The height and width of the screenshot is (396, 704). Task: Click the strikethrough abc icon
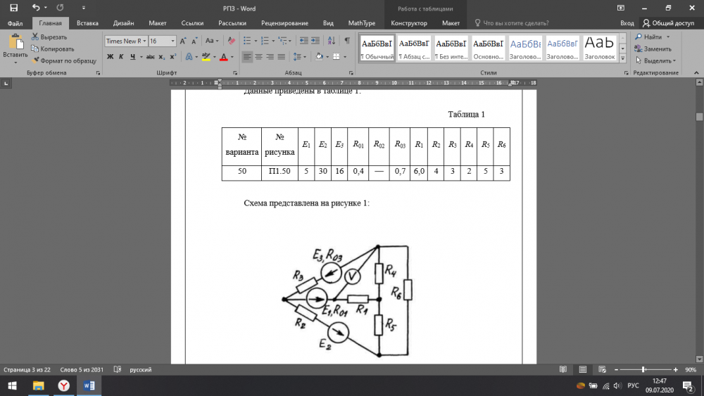click(149, 56)
